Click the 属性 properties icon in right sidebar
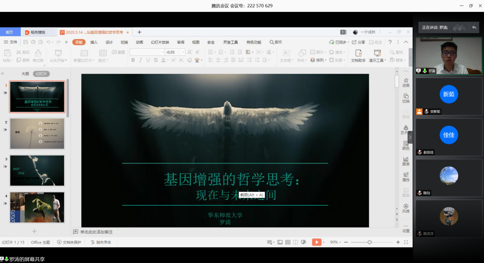 click(406, 176)
